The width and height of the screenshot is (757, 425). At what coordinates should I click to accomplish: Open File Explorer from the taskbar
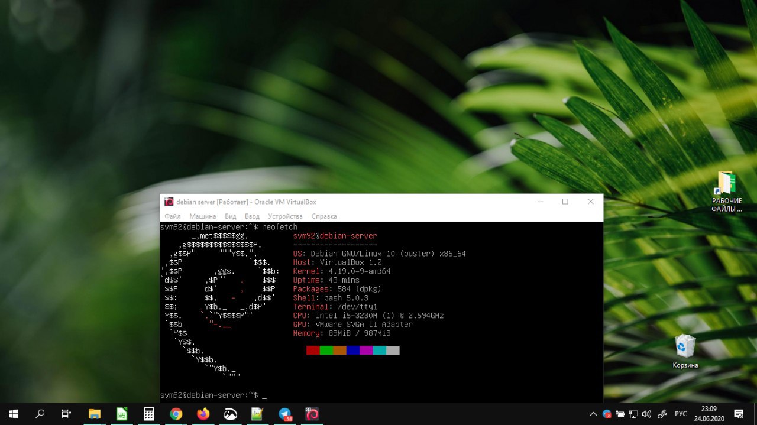coord(94,414)
